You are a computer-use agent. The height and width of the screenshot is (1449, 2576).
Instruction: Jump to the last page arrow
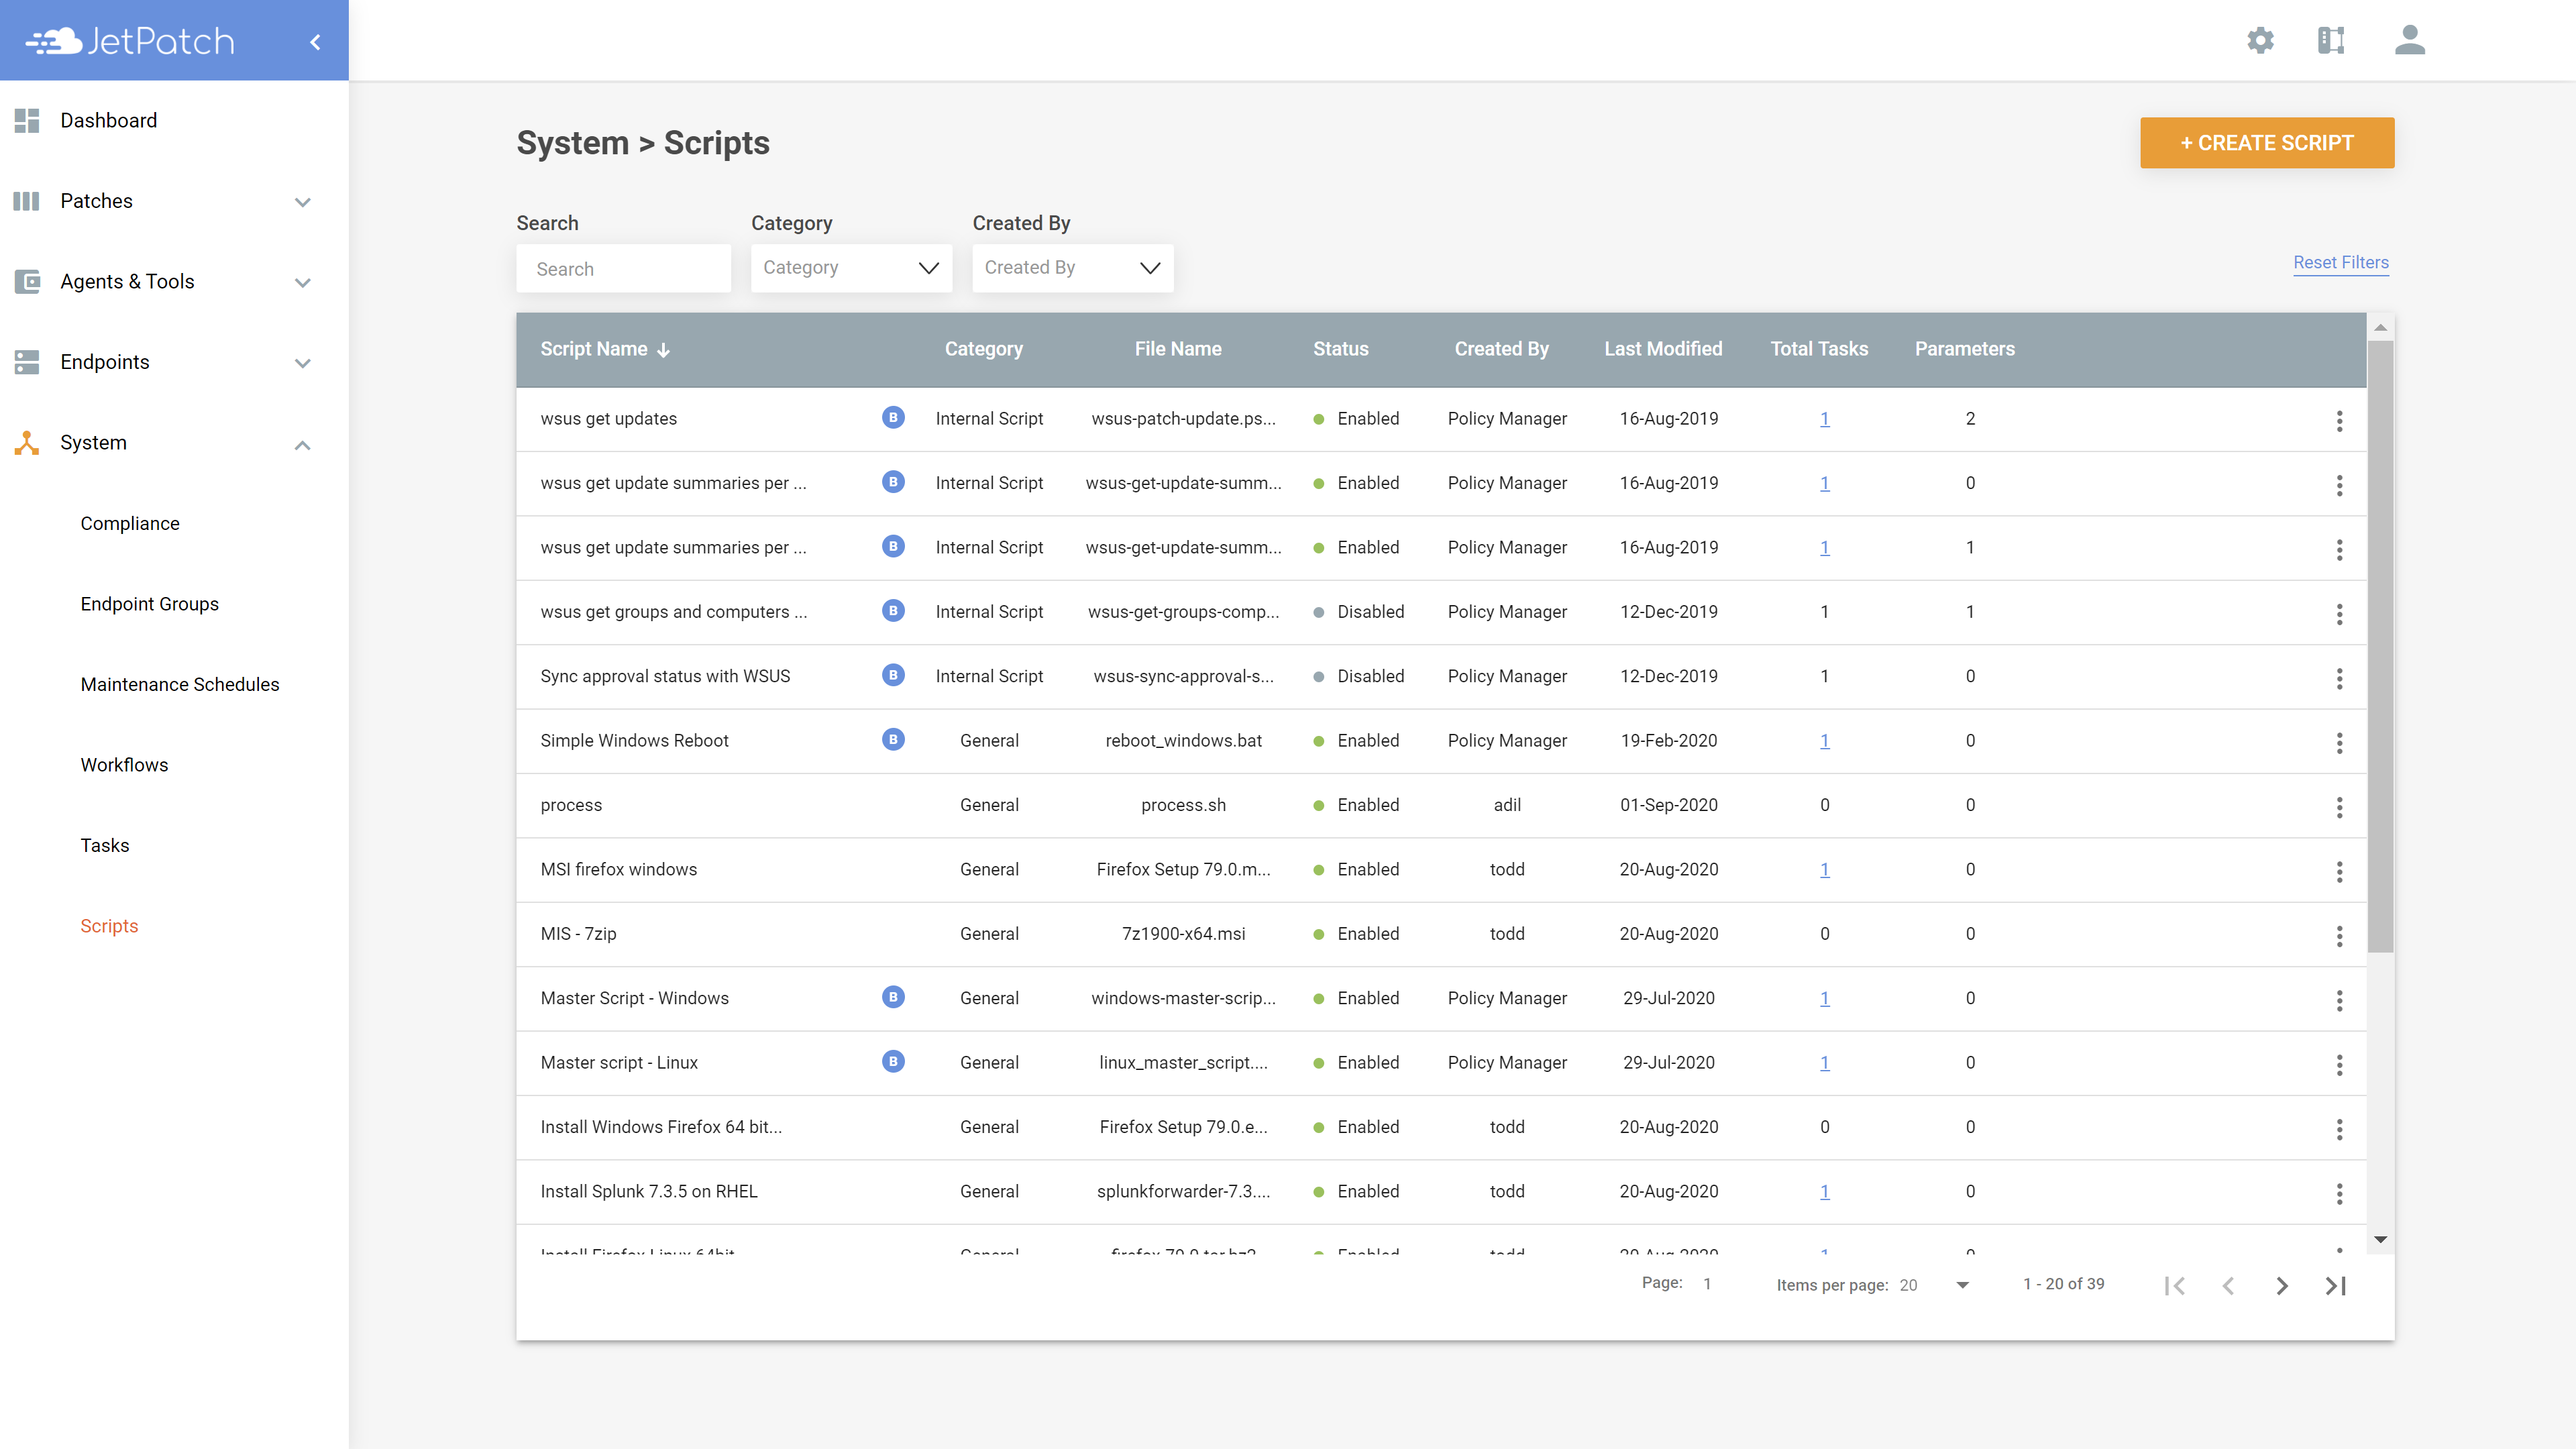pos(2335,1286)
